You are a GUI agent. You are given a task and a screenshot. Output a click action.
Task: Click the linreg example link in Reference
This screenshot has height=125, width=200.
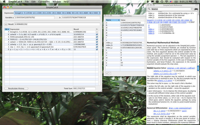coord(170,21)
